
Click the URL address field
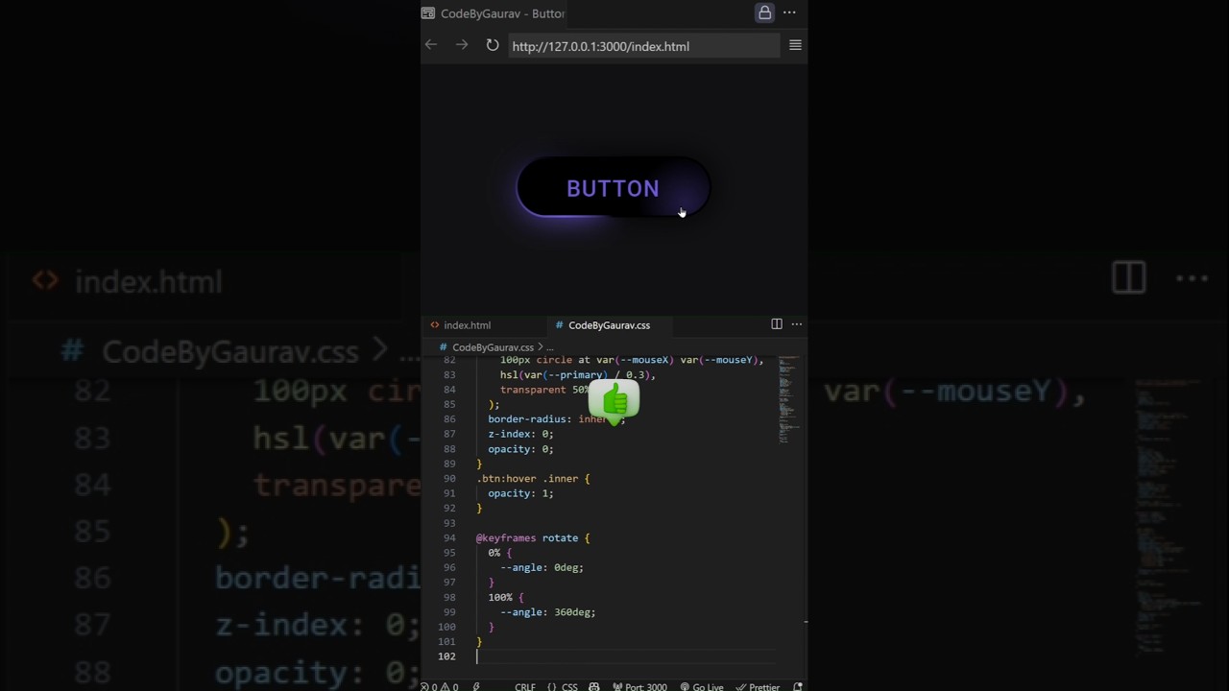click(x=641, y=46)
